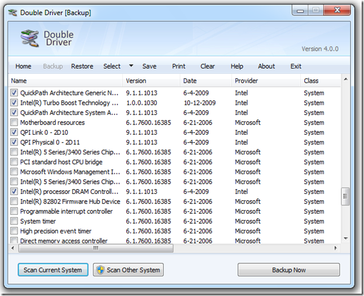364x296 pixels.
Task: Open the About menu
Action: 266,67
